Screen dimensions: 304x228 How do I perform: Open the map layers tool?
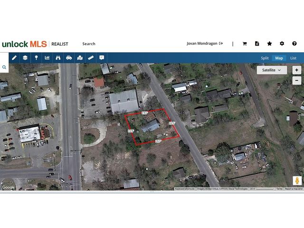point(25,58)
